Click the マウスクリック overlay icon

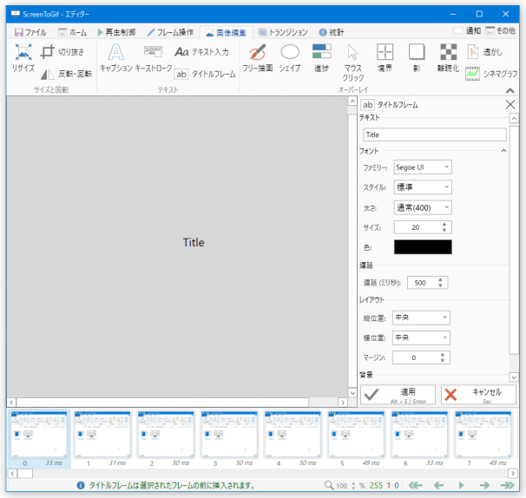(353, 62)
